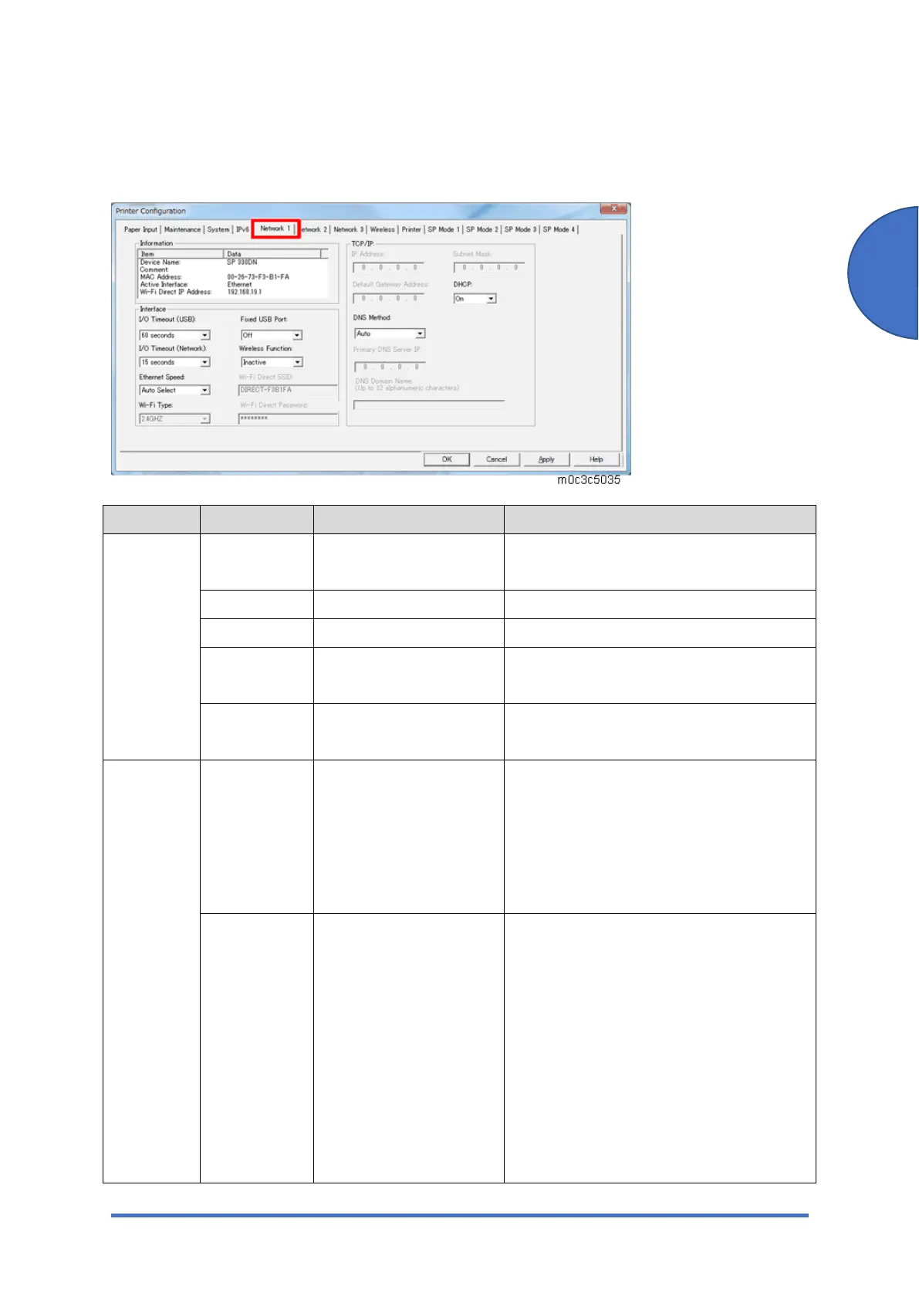This screenshot has width=919, height=1300.
Task: Select the Device Name row
Action: 232,262
